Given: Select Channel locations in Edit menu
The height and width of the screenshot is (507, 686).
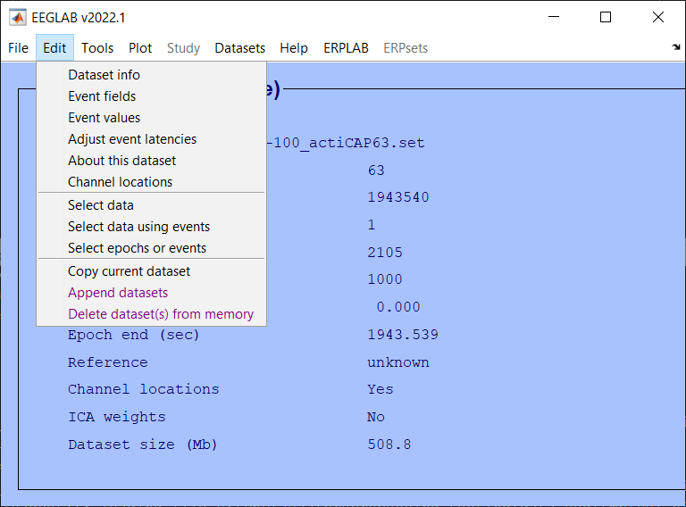Looking at the screenshot, I should [120, 182].
